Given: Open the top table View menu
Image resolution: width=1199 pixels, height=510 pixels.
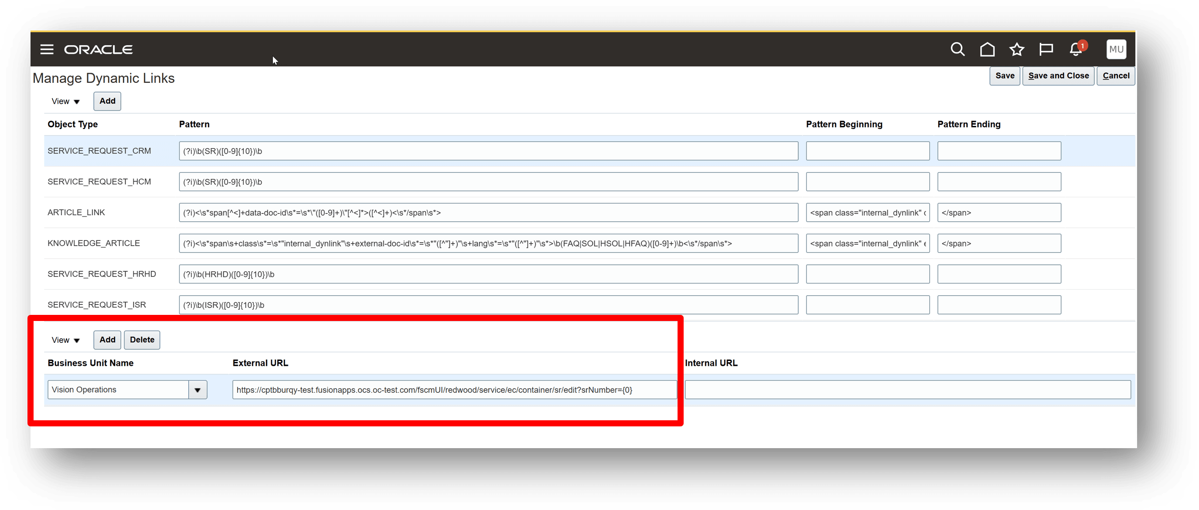Looking at the screenshot, I should (65, 101).
